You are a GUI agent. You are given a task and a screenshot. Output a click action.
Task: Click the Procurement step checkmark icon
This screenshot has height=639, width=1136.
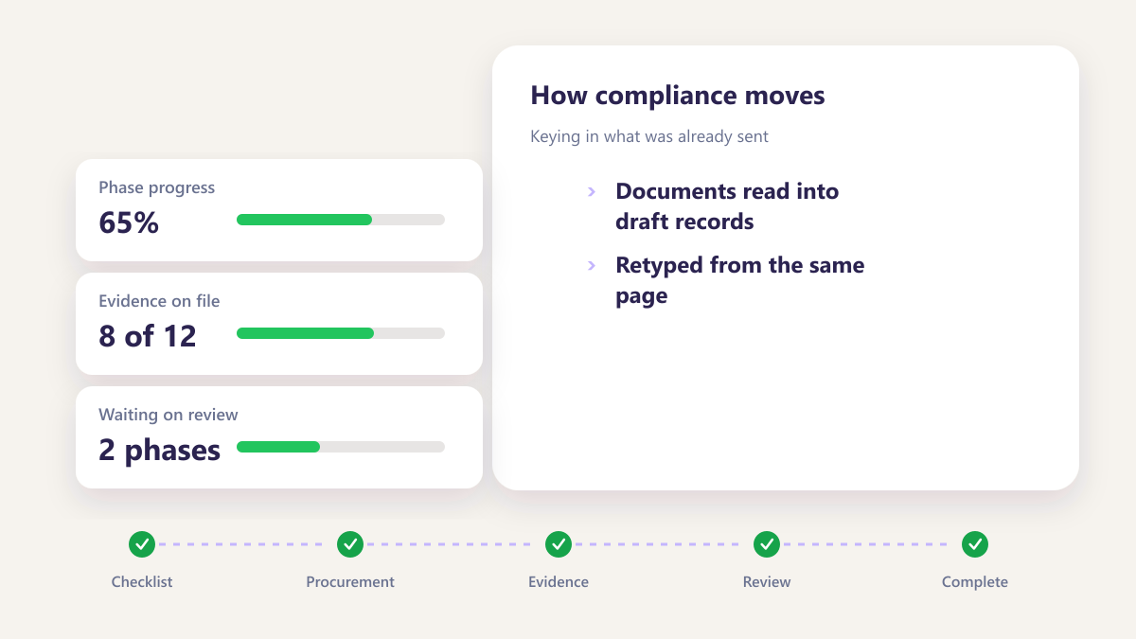point(350,544)
